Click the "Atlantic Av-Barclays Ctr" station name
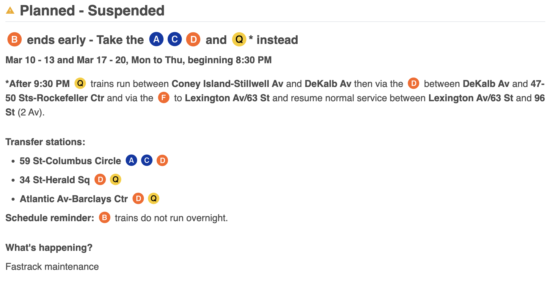This screenshot has width=553, height=282. (x=74, y=199)
